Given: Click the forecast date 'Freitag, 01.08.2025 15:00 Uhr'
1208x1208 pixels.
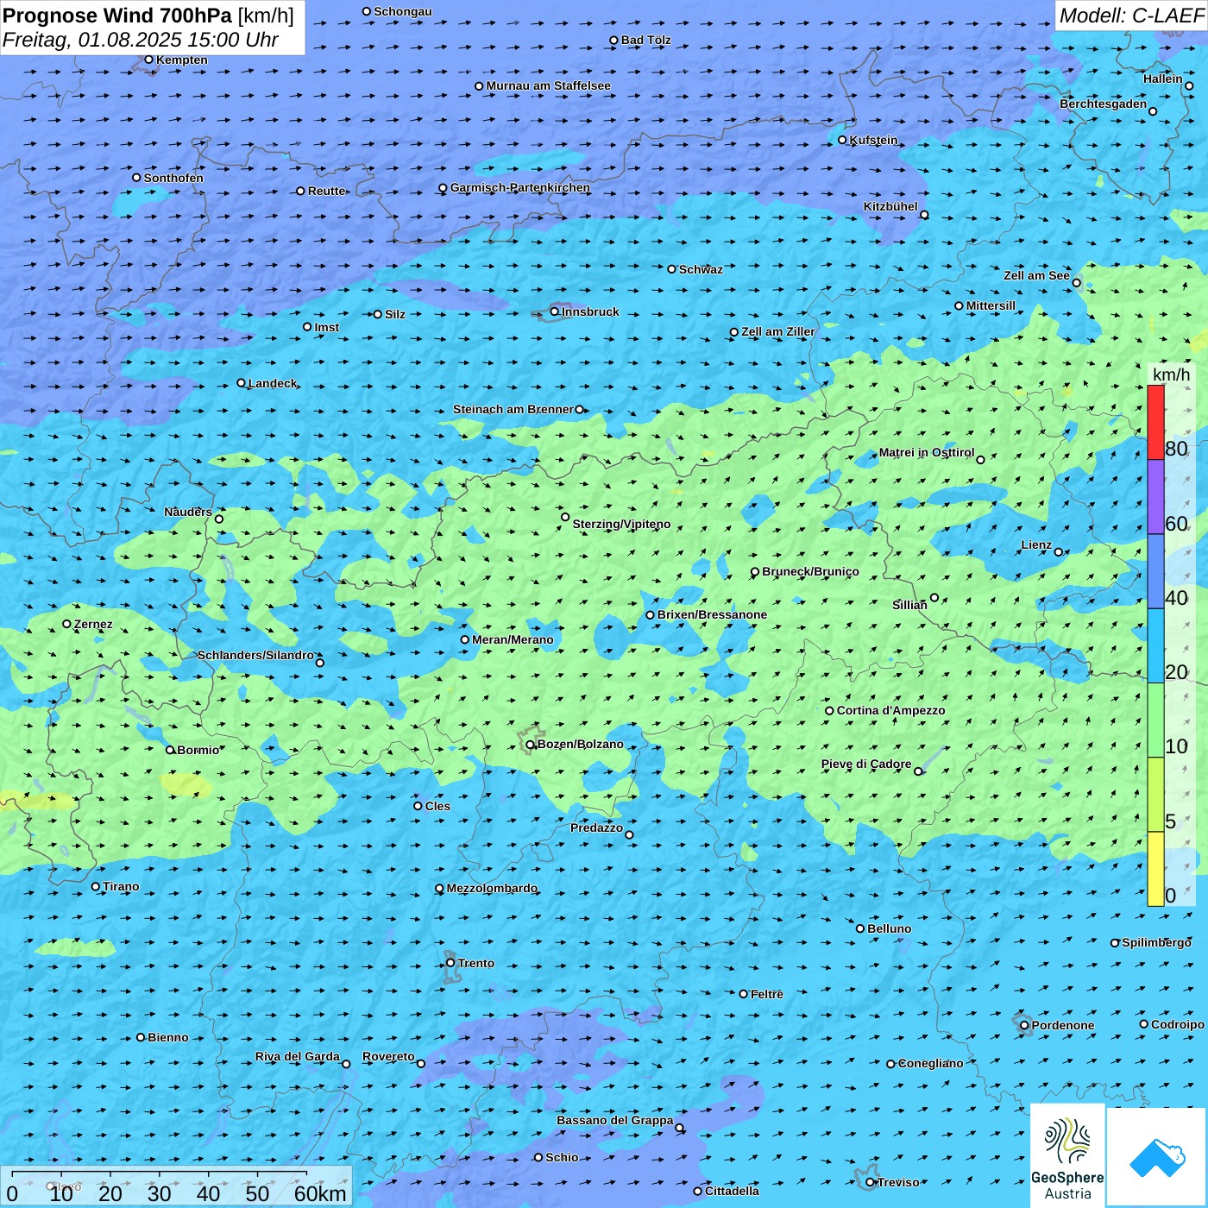Looking at the screenshot, I should 141,40.
